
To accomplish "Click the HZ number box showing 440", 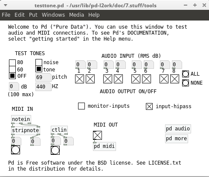I will (43, 86).
